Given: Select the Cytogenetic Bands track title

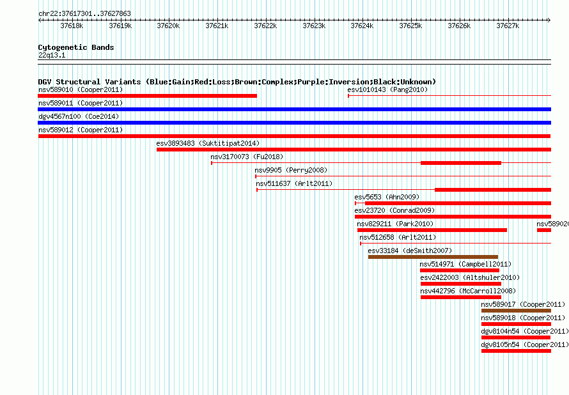Looking at the screenshot, I should (x=76, y=47).
